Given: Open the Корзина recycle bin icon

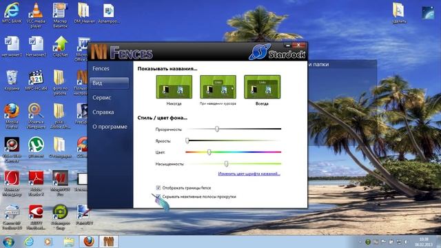Looking at the screenshot, I should 12,81.
